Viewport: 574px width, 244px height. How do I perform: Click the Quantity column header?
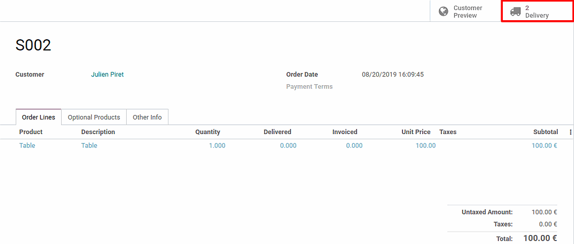[x=207, y=132]
